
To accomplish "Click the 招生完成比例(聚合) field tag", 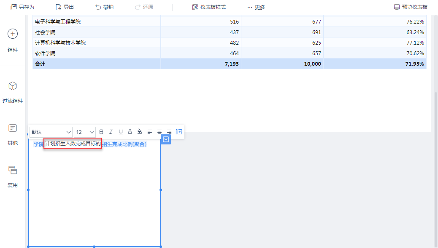I will [x=124, y=144].
